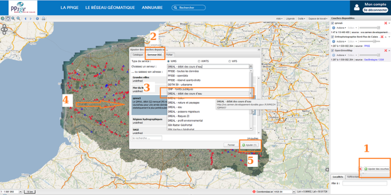Image resolution: width=391 pixels, height=195 pixels.
Task: Follow the GeoBretagne / OSM source link
Action: click(374, 60)
